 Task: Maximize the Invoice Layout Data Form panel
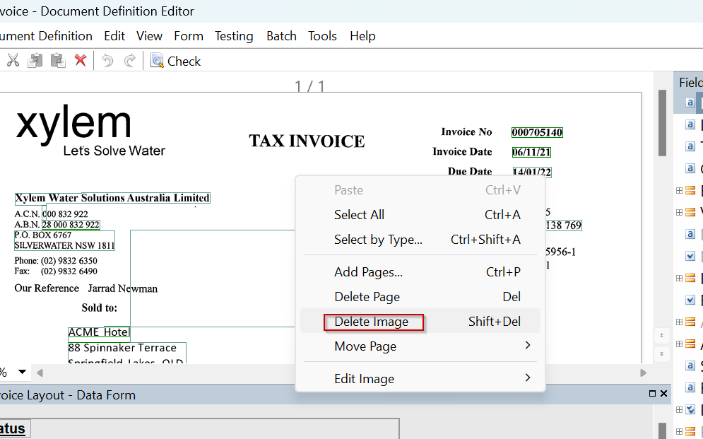pyautogui.click(x=652, y=394)
